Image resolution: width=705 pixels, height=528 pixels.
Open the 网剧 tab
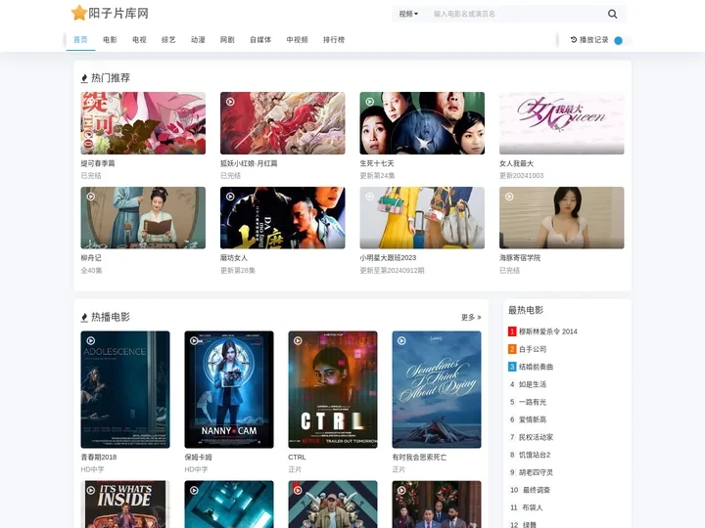click(x=227, y=40)
